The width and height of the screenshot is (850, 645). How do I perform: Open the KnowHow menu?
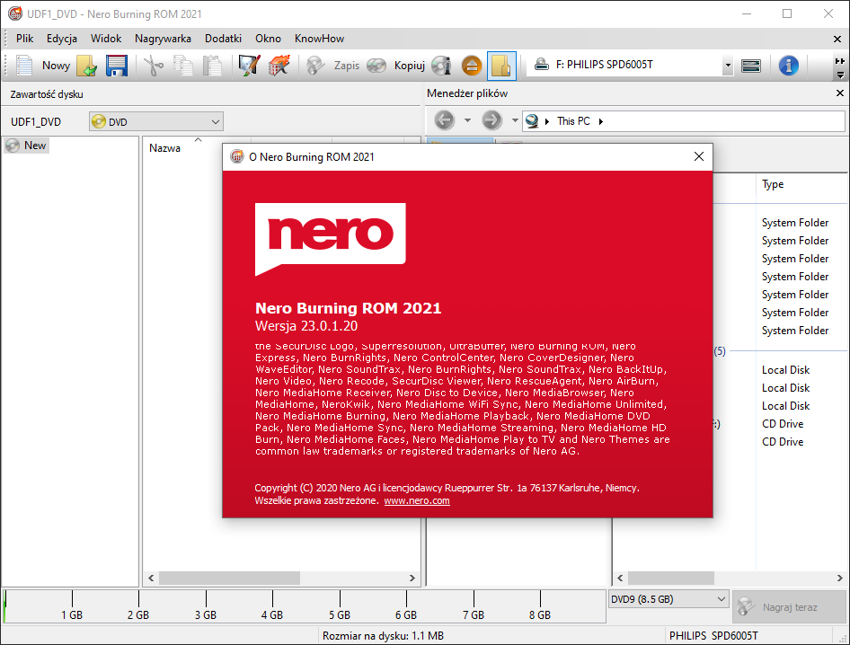[x=319, y=39]
